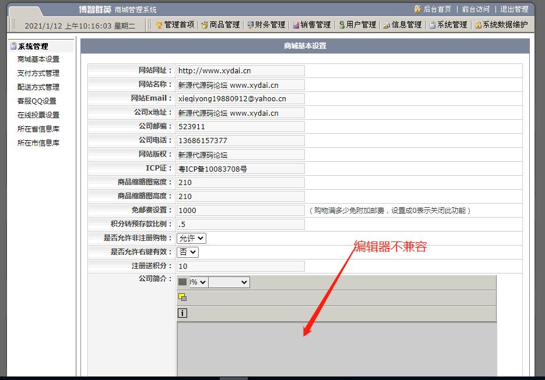Click the 销售管理 chart icon
Image resolution: width=545 pixels, height=380 pixels.
296,25
